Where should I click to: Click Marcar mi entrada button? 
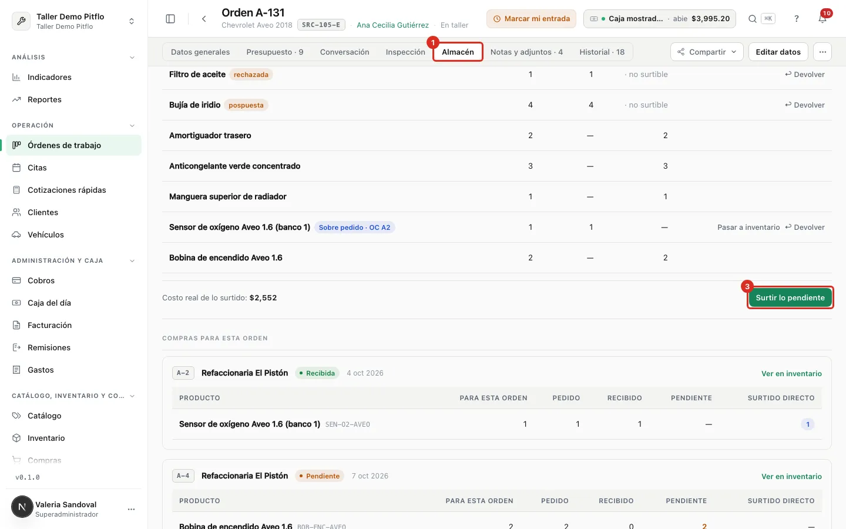531,19
